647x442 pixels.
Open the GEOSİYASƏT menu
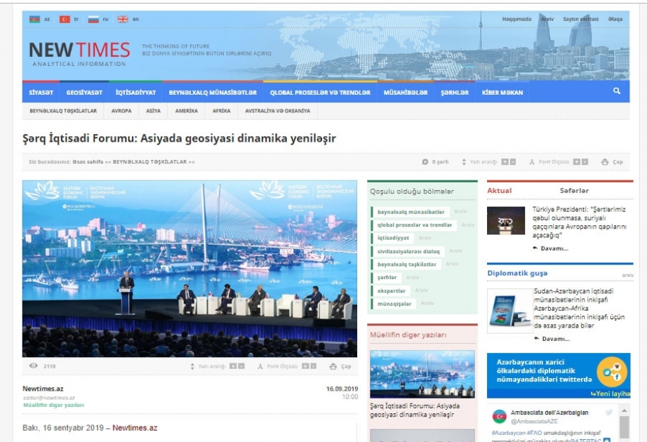(x=84, y=93)
